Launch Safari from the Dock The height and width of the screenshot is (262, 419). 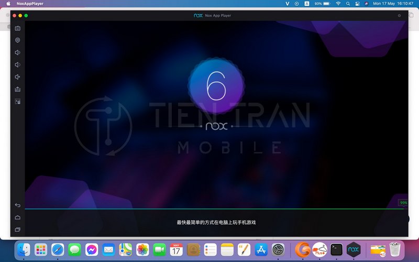pyautogui.click(x=58, y=250)
